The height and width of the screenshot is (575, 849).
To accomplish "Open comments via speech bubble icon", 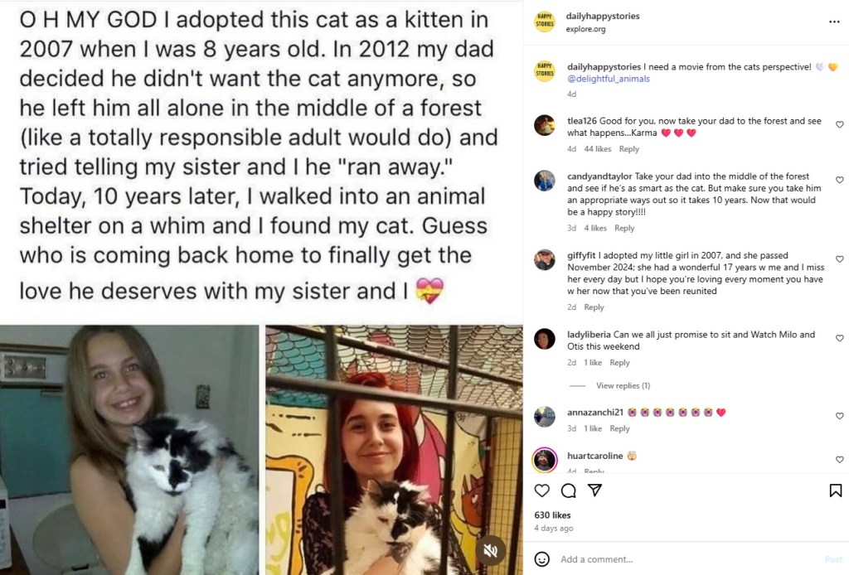I will (x=568, y=490).
